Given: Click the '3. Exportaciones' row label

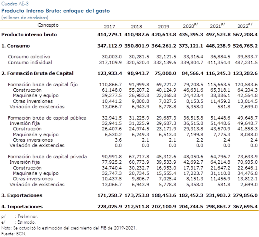Looking at the screenshot, I should click(x=22, y=195).
